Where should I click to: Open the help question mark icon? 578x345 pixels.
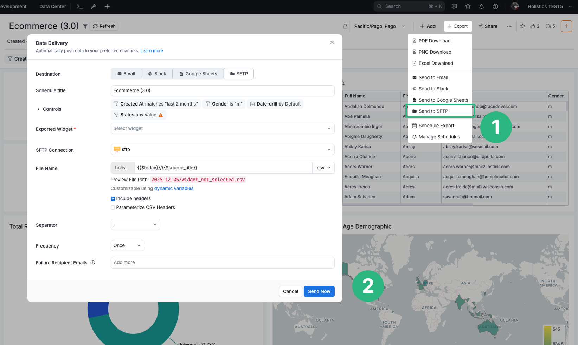(495, 6)
